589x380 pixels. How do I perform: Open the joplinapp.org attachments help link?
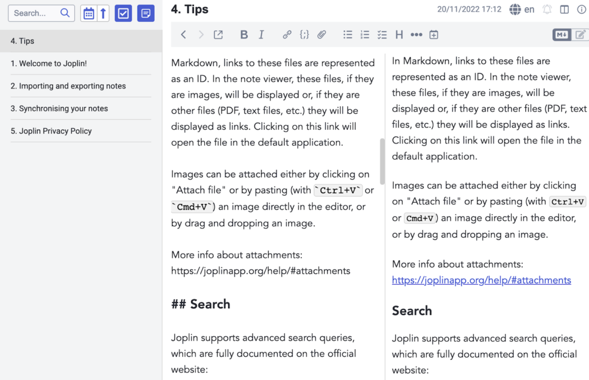click(x=481, y=280)
